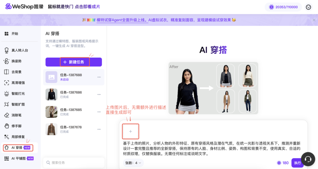Click the 新建任务 new task button

(x=74, y=62)
